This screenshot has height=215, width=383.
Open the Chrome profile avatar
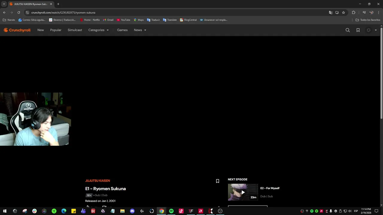click(371, 13)
